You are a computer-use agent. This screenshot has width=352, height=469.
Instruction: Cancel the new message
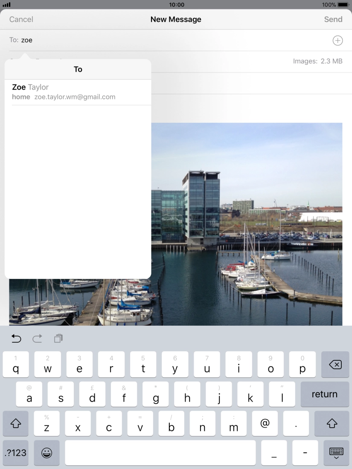pos(21,19)
